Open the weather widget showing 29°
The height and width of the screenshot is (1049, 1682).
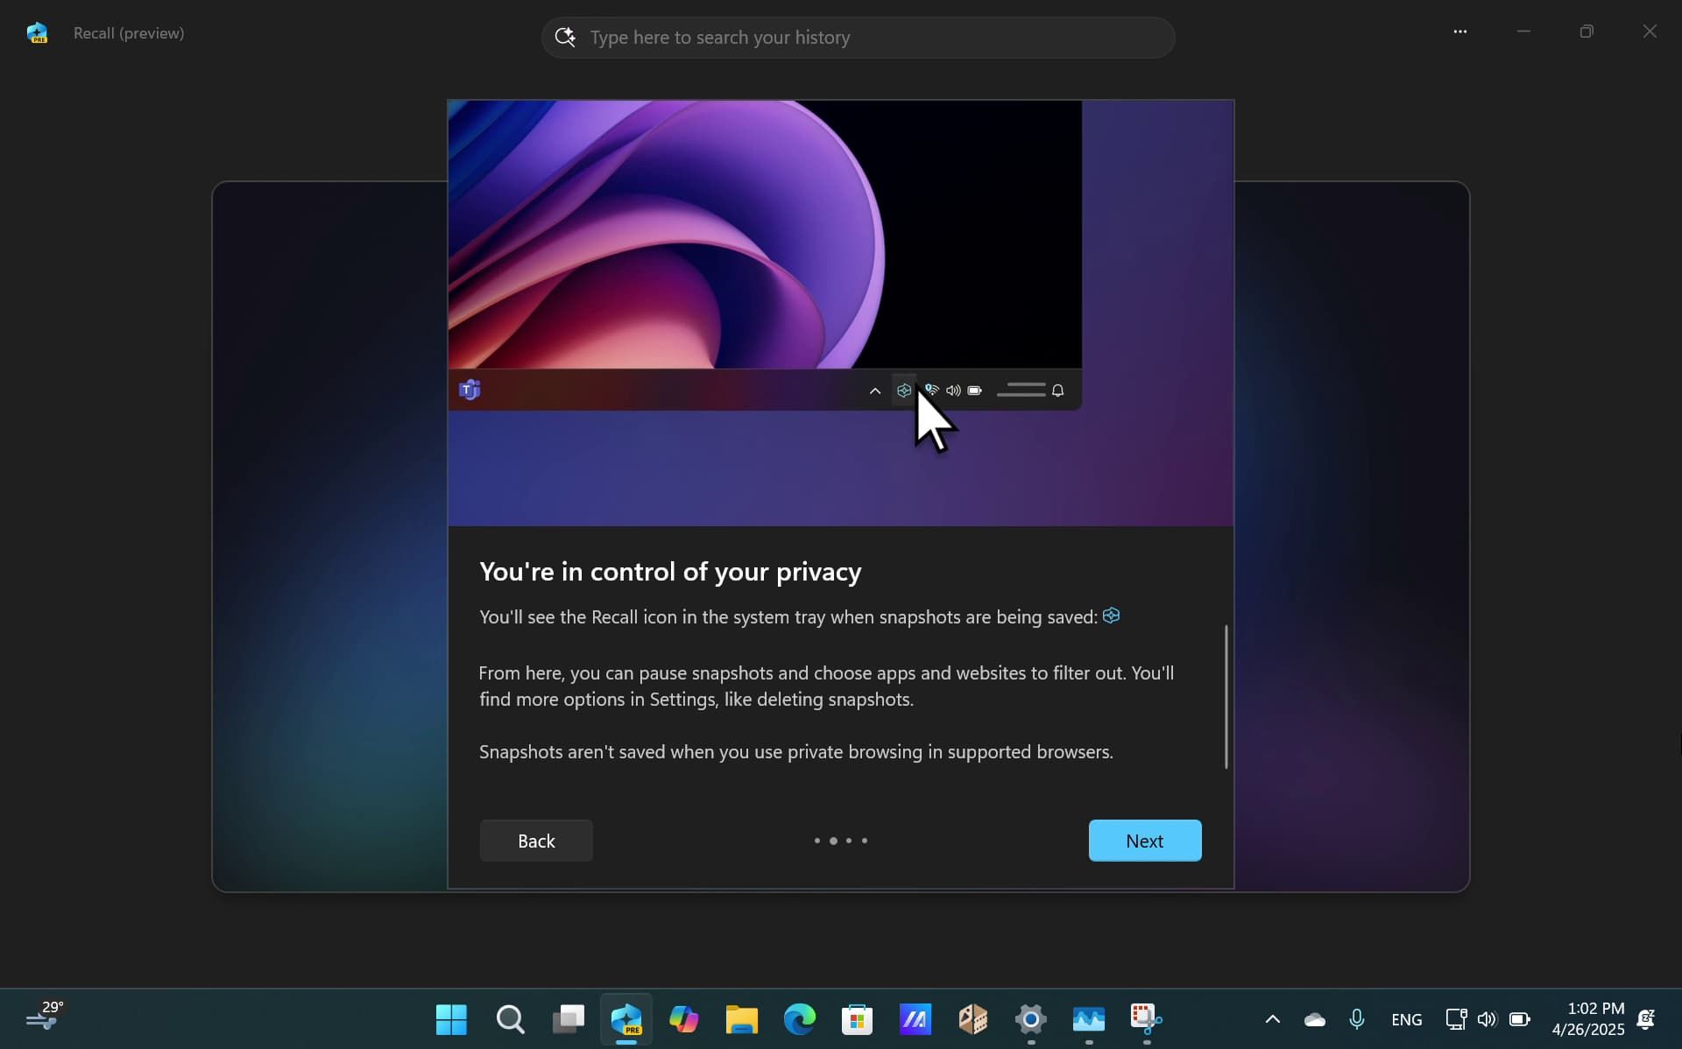(44, 1017)
